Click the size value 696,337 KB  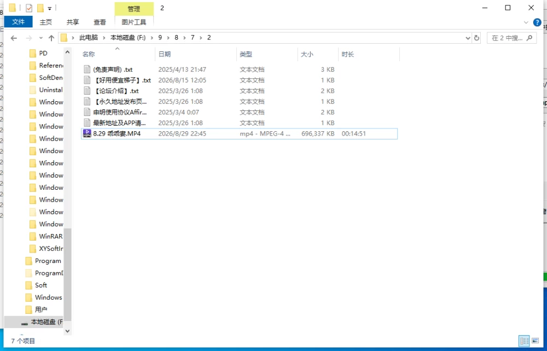pos(318,133)
